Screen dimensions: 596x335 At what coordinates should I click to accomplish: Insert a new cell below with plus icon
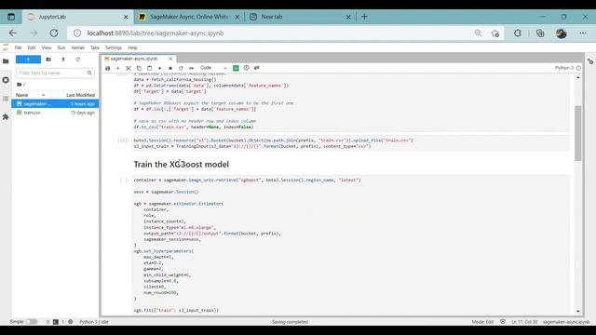(x=118, y=68)
